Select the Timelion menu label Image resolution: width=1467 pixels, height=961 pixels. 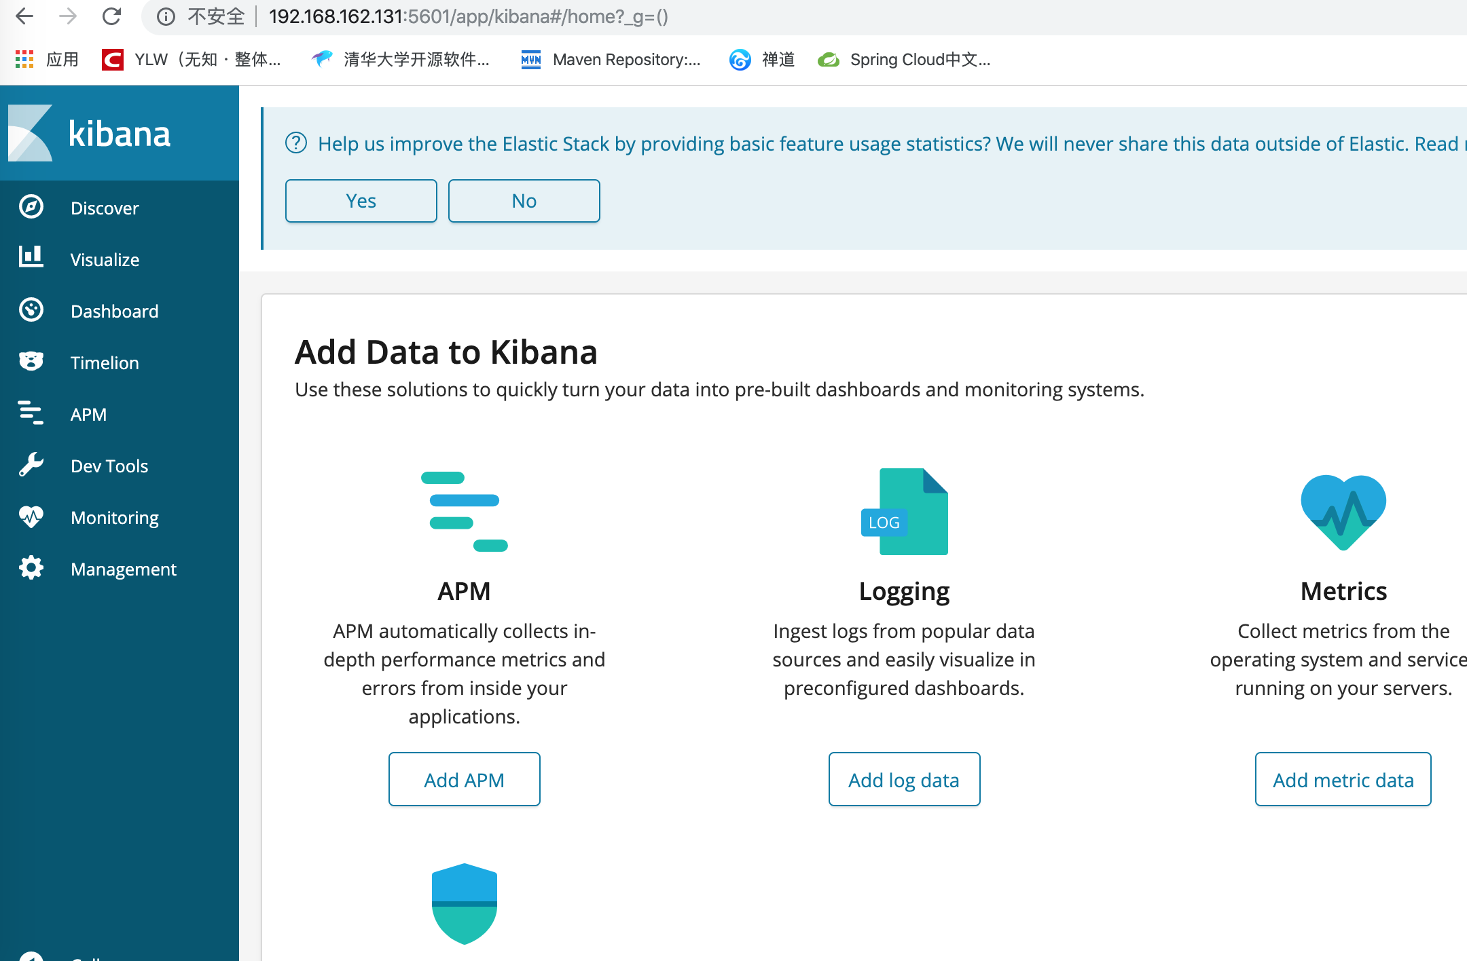[105, 362]
